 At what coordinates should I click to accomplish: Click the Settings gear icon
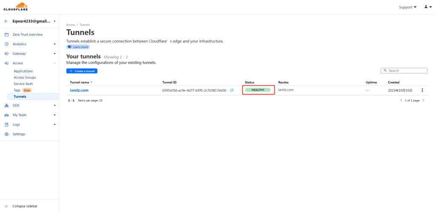click(7, 134)
